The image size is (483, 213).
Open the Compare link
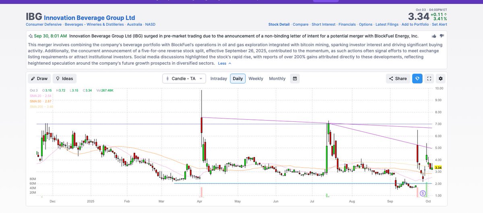coord(301,25)
